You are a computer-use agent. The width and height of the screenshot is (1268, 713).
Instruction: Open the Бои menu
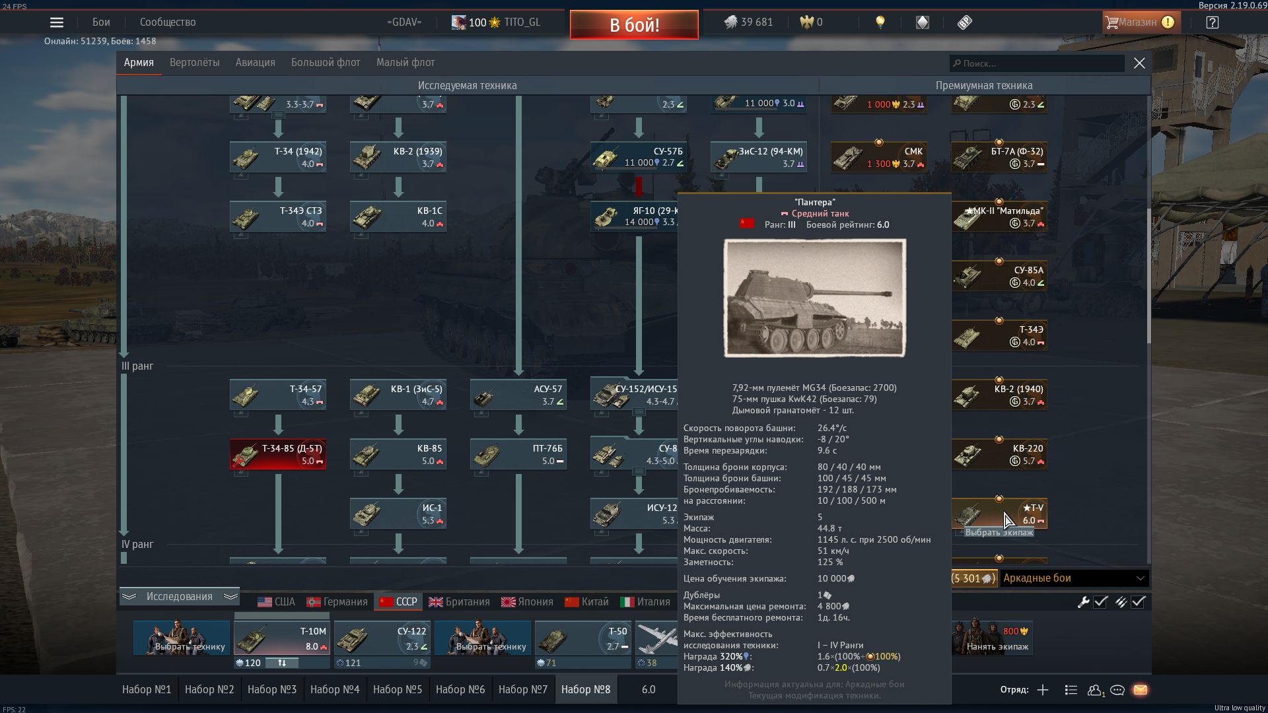pos(101,22)
